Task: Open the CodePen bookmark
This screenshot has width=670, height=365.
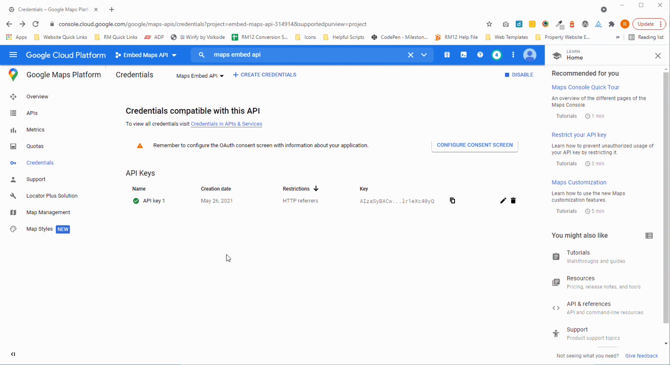Action: (x=400, y=37)
